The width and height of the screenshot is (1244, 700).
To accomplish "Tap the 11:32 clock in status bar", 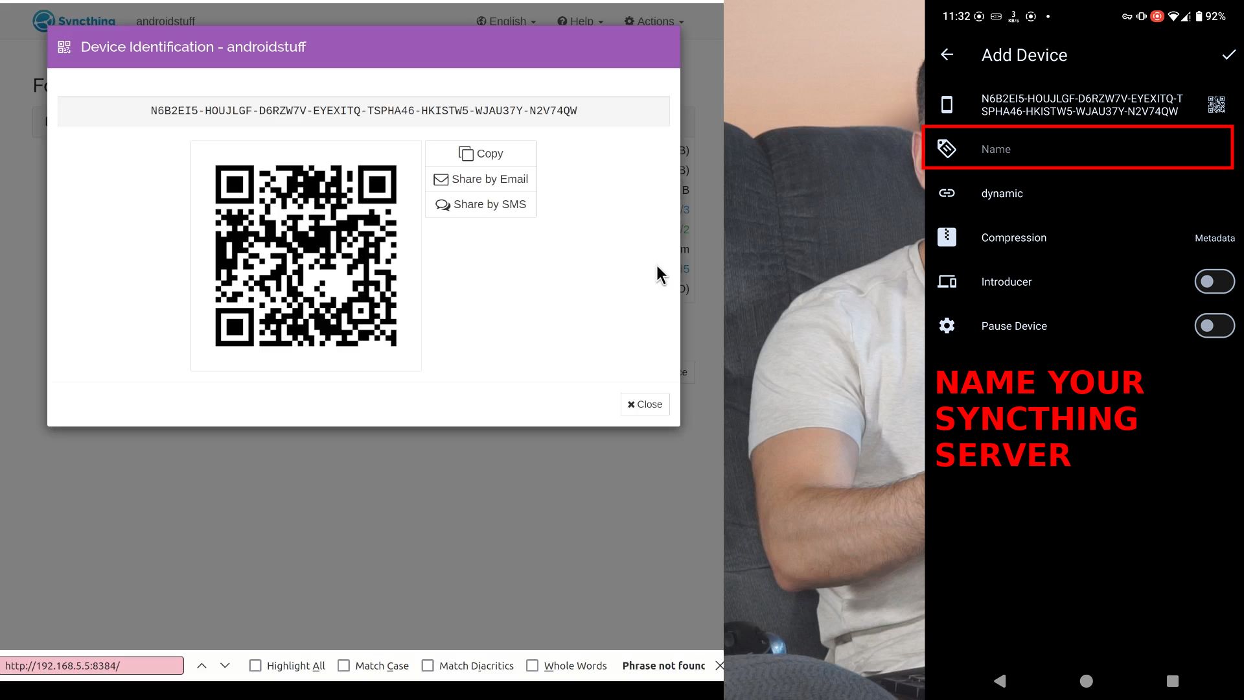I will 956,16.
